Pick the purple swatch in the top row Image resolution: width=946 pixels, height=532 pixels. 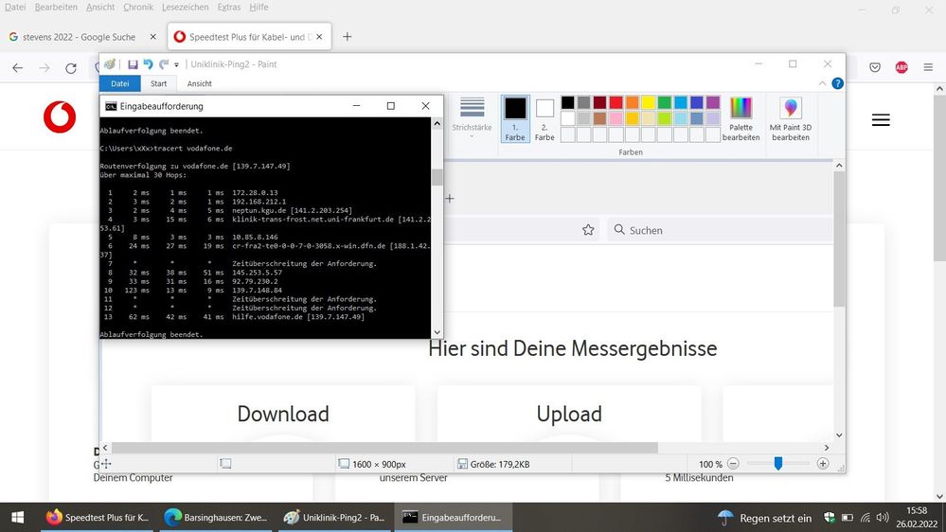[x=713, y=102]
